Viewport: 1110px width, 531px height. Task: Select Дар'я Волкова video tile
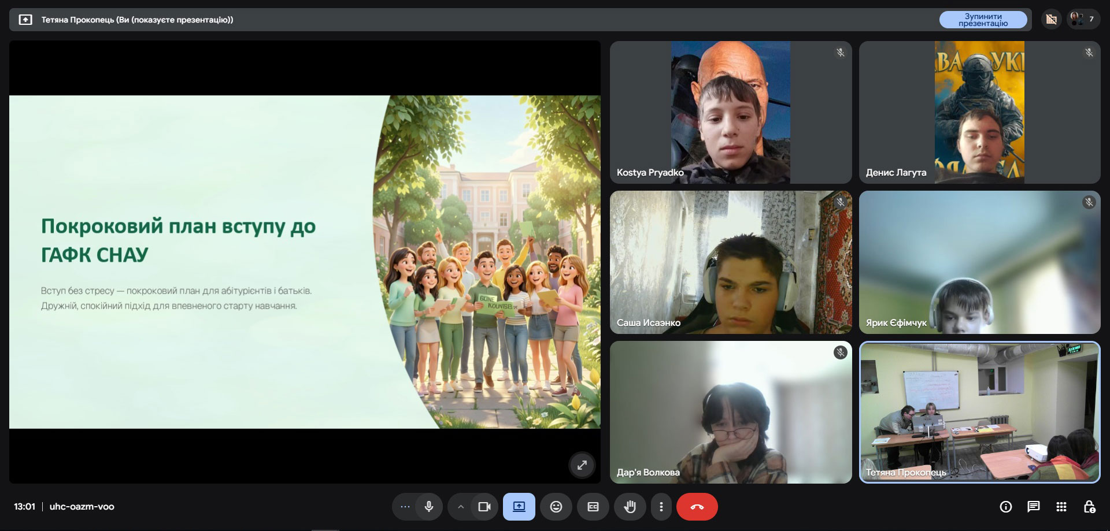coord(730,411)
